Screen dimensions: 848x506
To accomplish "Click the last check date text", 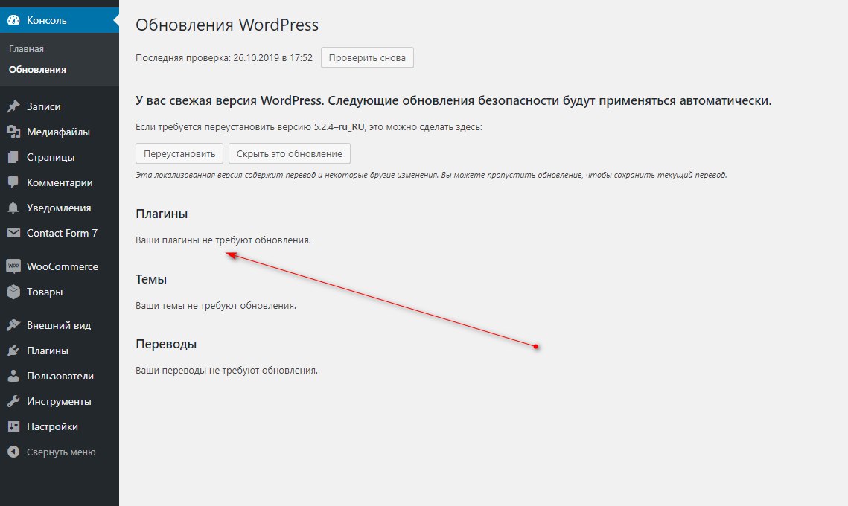I will [224, 58].
